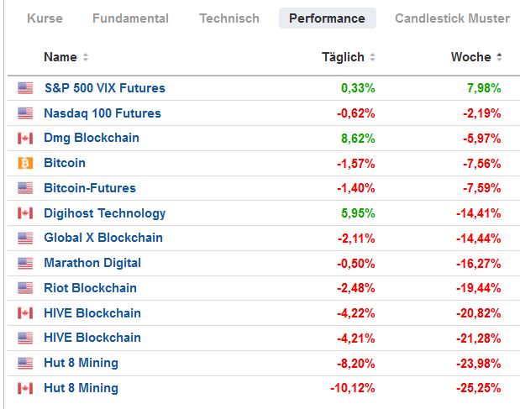Screen dimensions: 520x409
Task: Click the Marathon Digital link
Action: click(92, 263)
